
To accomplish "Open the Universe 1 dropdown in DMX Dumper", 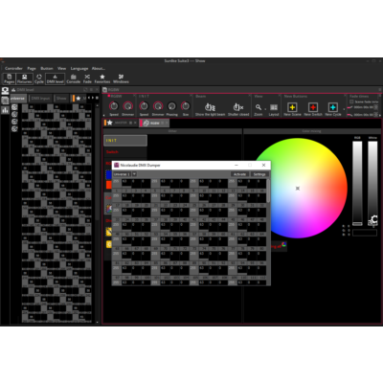I will coord(134,174).
